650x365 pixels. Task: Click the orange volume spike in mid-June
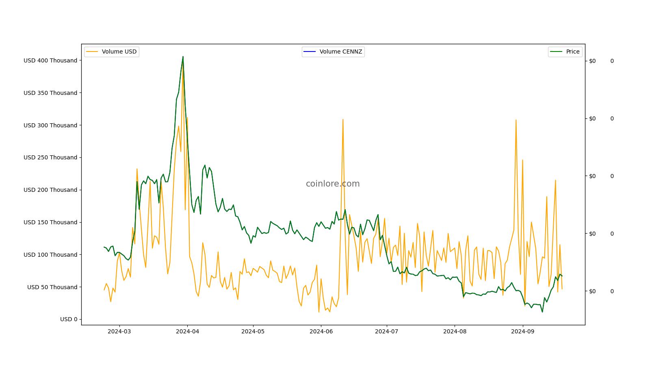pyautogui.click(x=343, y=120)
